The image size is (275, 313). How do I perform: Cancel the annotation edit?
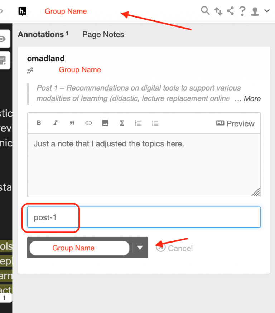point(174,248)
